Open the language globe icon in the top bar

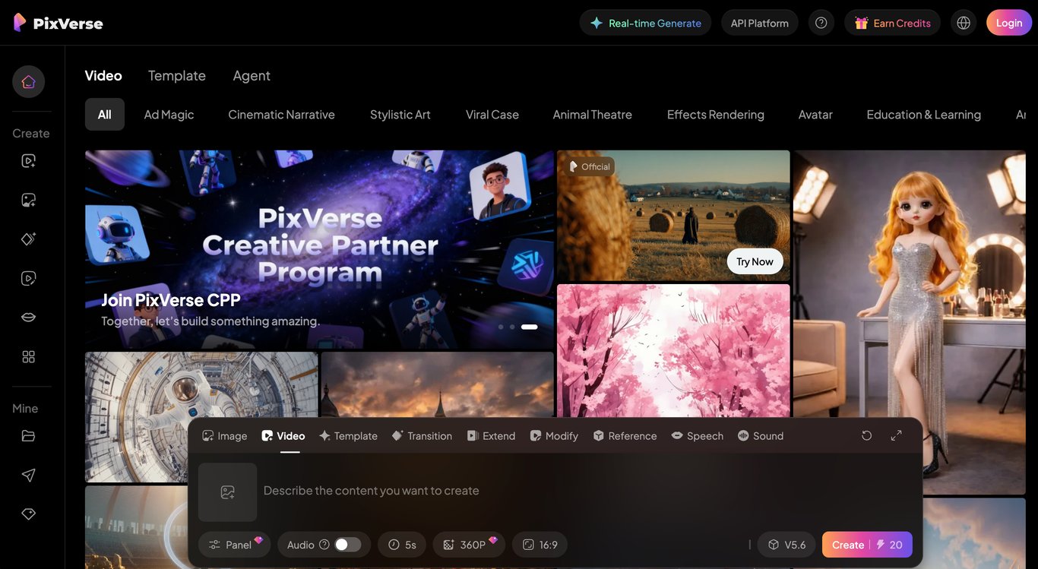[x=964, y=21]
